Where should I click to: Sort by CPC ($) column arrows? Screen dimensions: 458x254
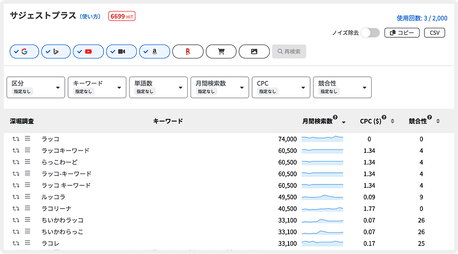(392, 121)
